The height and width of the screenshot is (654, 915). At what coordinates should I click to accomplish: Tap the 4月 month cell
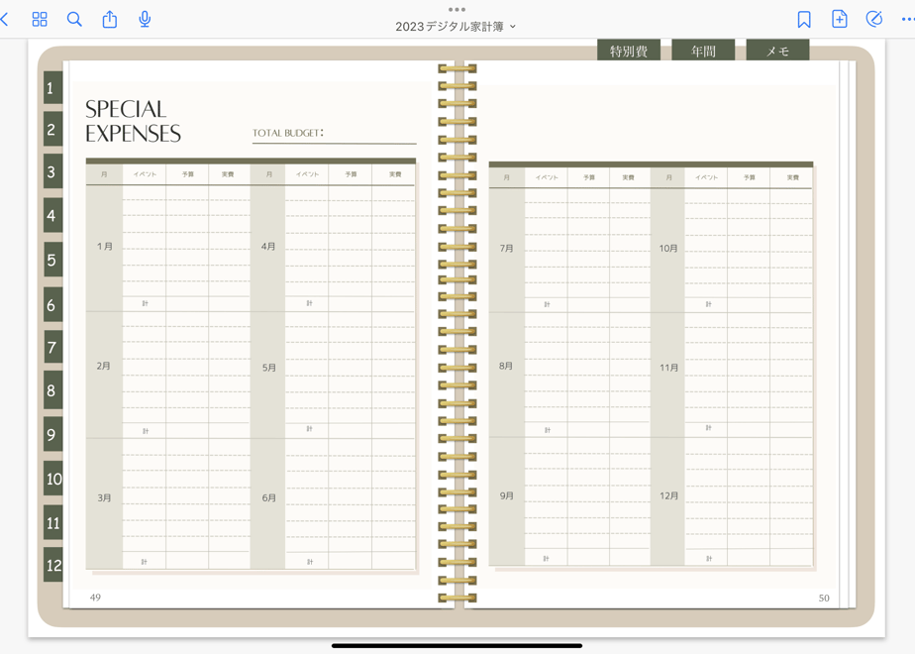click(267, 247)
